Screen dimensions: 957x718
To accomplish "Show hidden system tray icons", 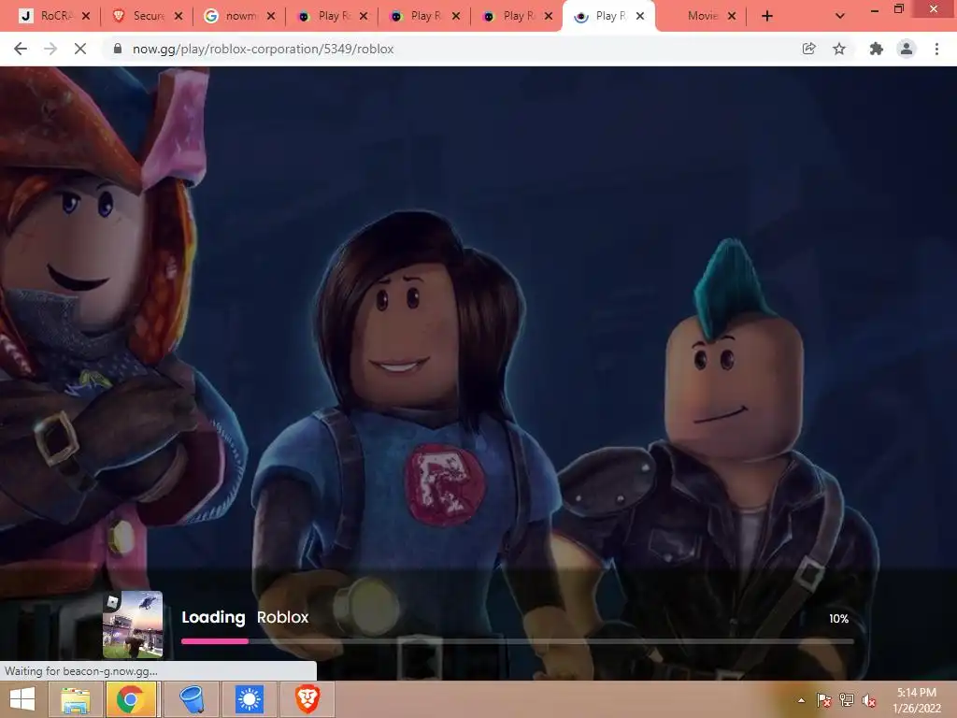I will (x=801, y=700).
